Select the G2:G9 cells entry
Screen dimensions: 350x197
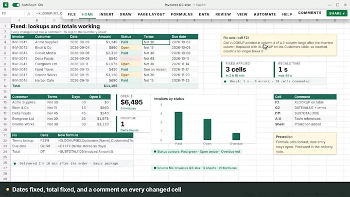coord(47,146)
